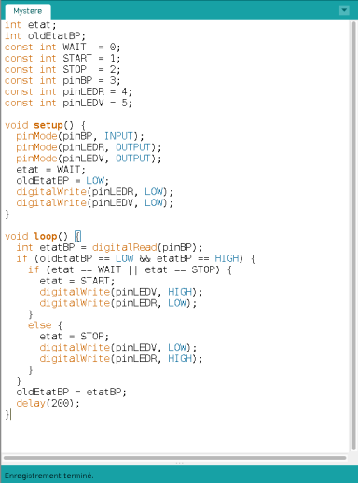This screenshot has height=483, width=358.
Task: Click the 'etat = START;' statement
Action: point(77,281)
